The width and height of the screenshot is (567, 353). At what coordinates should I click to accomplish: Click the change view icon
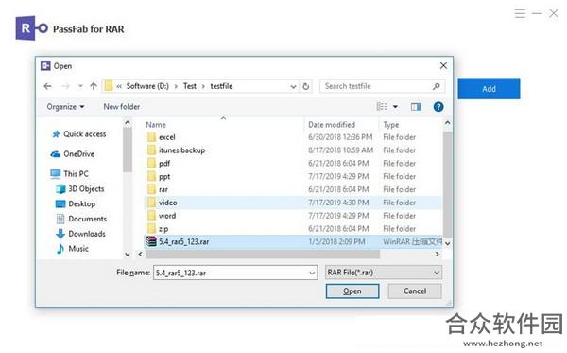pyautogui.click(x=382, y=107)
